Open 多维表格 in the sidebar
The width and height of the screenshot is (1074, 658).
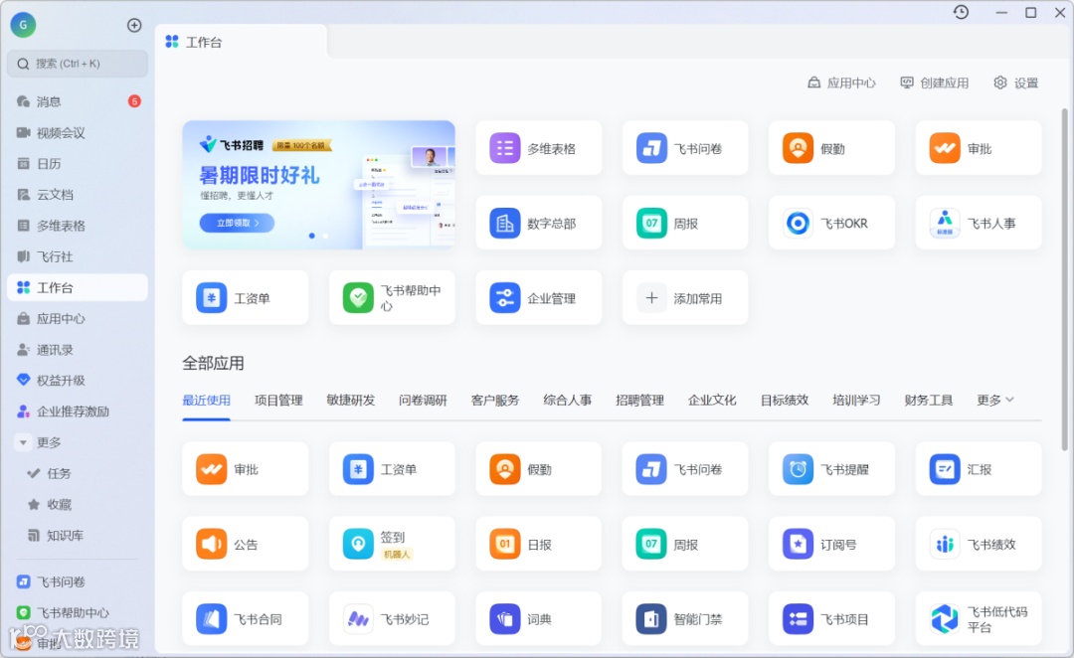pyautogui.click(x=78, y=226)
